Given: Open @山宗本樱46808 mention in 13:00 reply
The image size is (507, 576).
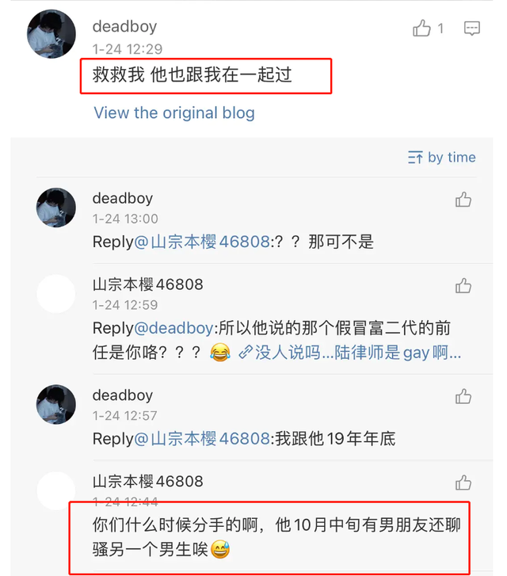Looking at the screenshot, I should [x=202, y=242].
